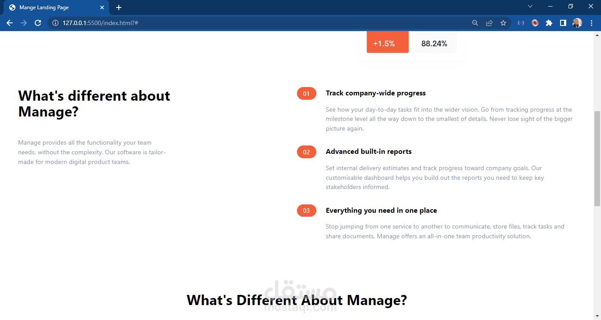
Task: Click the paragraph starting "Manage provides all"
Action: pos(92,152)
